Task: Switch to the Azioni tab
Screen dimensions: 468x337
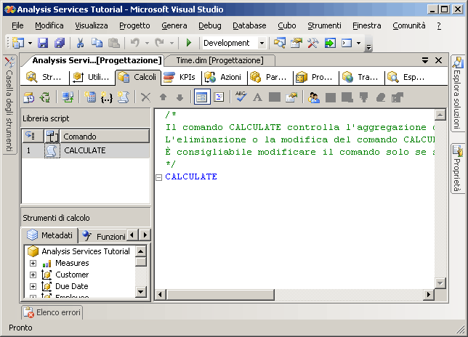Action: [x=225, y=77]
